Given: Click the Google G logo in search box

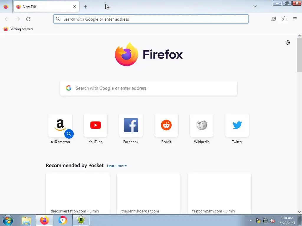Looking at the screenshot, I should click(68, 88).
